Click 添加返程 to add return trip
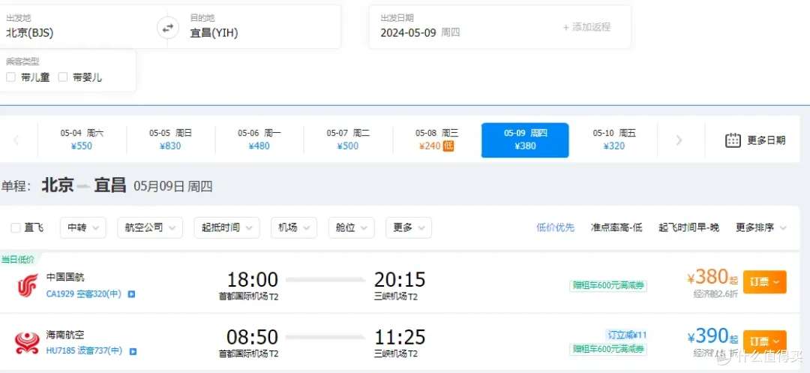Screen dimensions: 810x373 point(586,27)
